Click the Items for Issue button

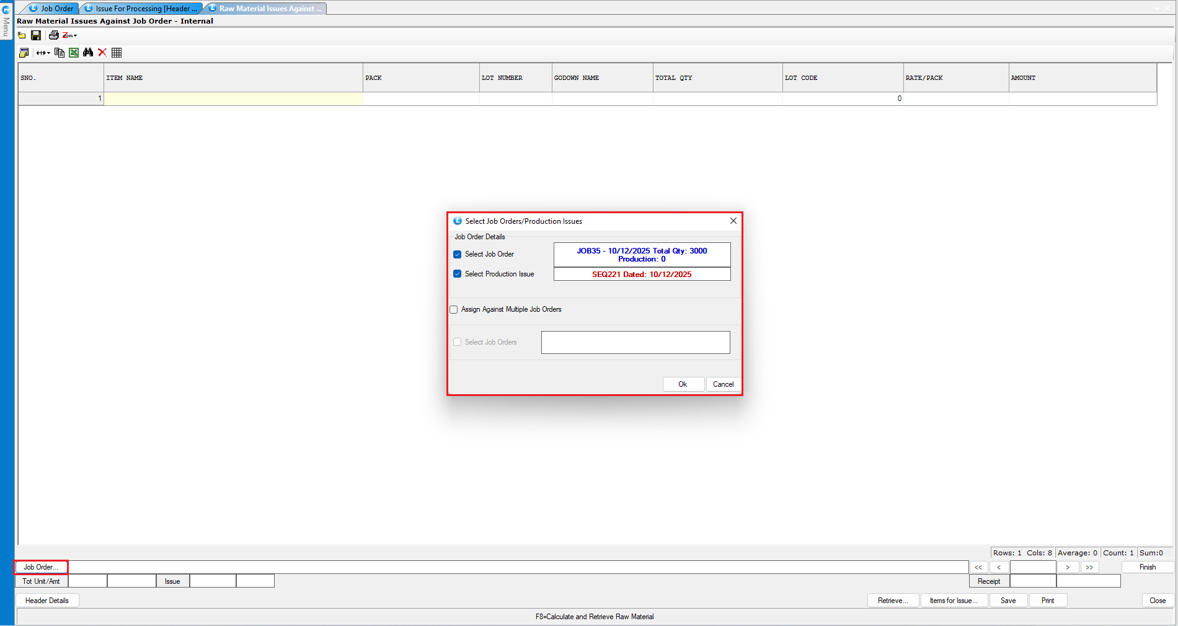click(x=954, y=601)
